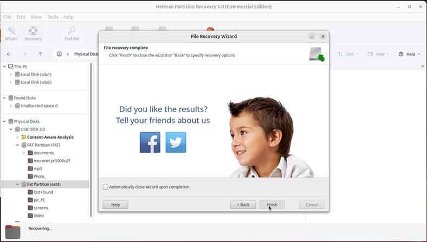Image resolution: width=427 pixels, height=242 pixels.
Task: Click Physical Disks in the path bar
Action: click(86, 54)
